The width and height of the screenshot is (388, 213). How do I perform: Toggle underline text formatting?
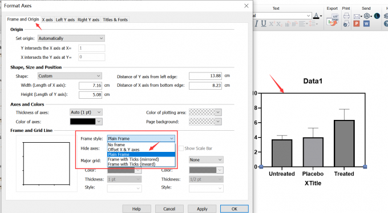point(264,23)
